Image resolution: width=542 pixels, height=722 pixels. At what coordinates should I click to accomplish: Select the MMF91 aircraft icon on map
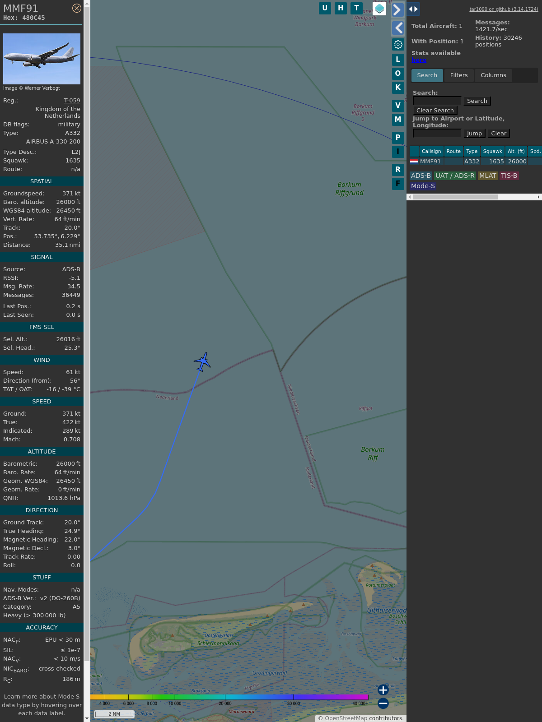point(202,362)
